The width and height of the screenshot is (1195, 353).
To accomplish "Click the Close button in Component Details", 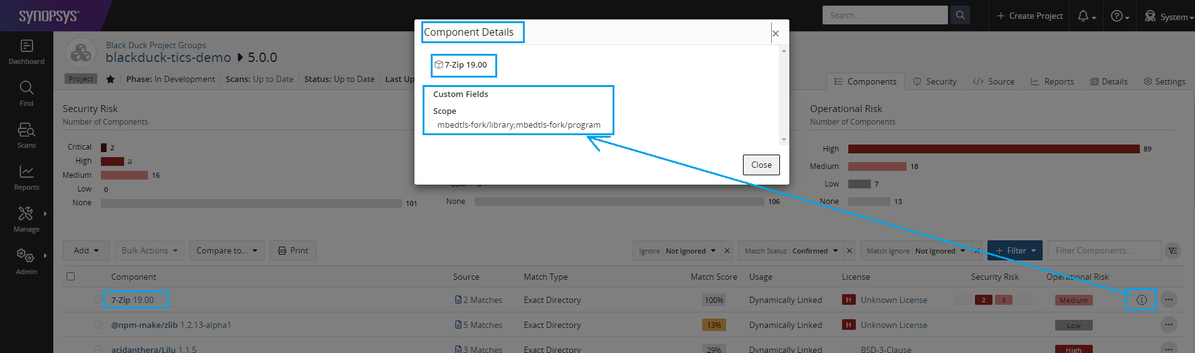I will point(761,165).
